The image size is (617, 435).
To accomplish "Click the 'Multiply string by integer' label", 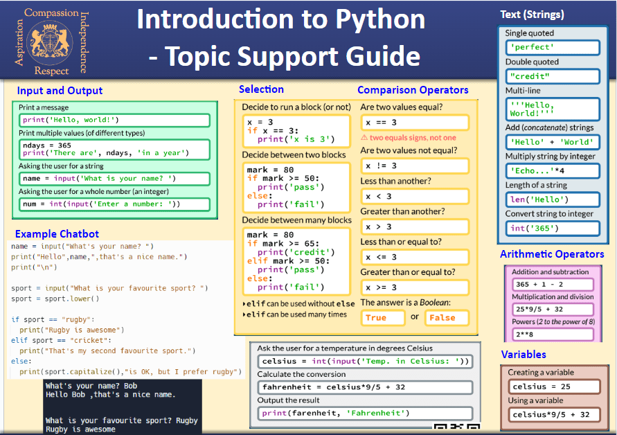I will coord(550,157).
